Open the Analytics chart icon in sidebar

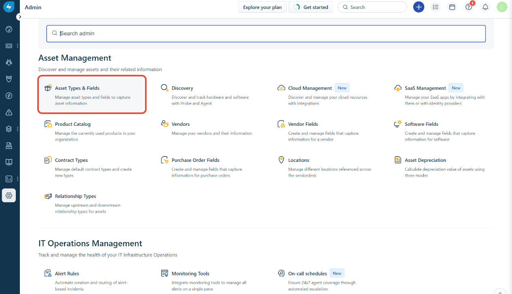pyautogui.click(x=9, y=178)
